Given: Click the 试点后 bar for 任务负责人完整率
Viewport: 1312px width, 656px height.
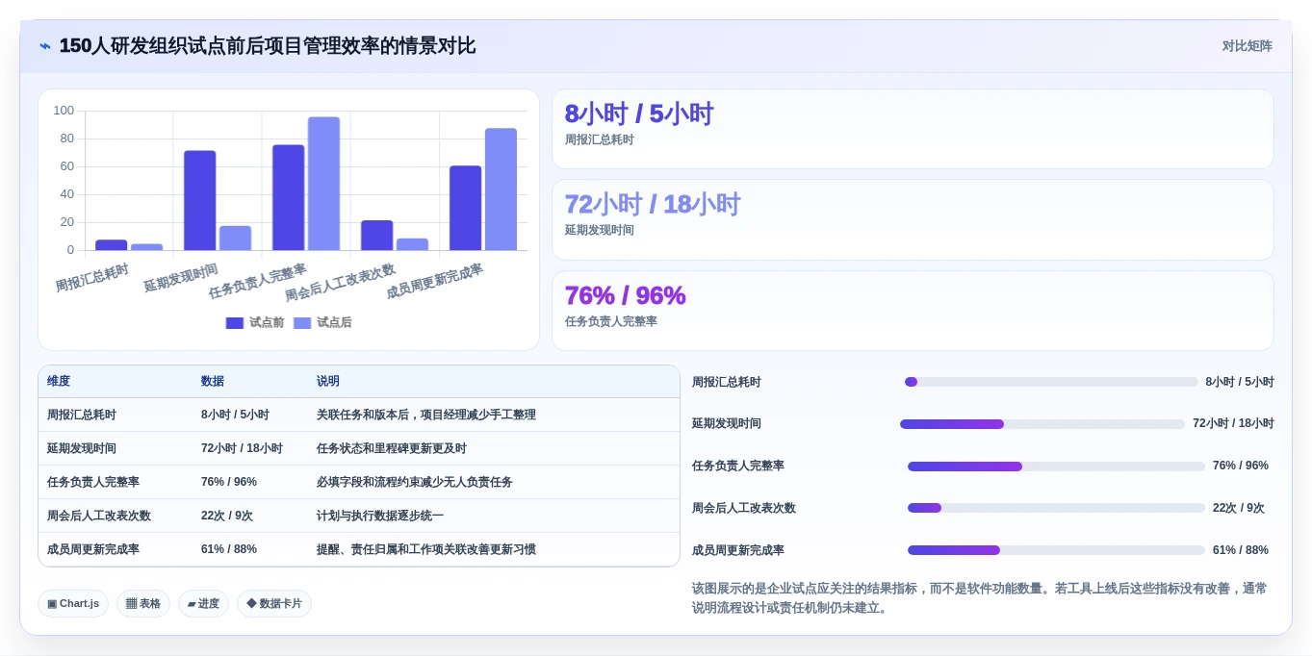Looking at the screenshot, I should tap(323, 184).
